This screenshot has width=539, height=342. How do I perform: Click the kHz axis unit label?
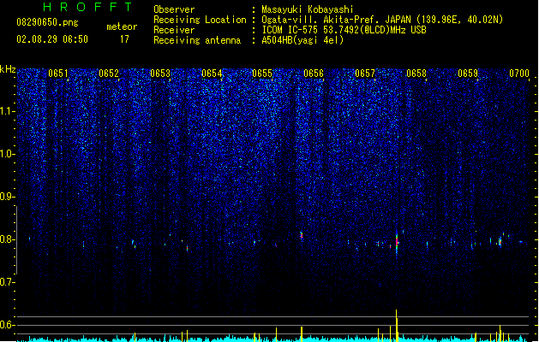point(8,69)
